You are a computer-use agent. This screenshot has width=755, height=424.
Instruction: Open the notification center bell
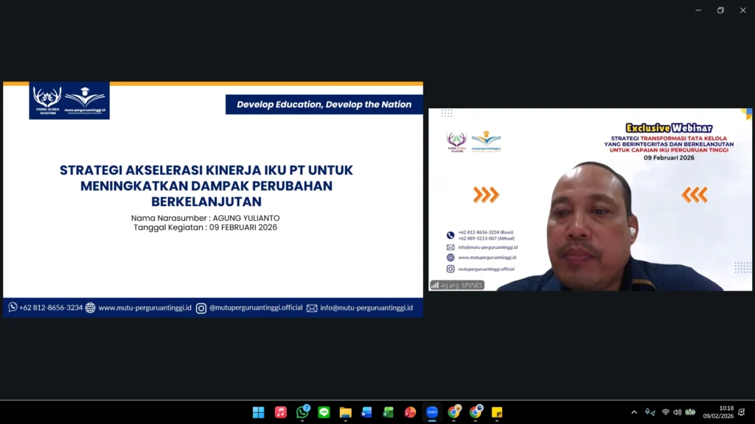(742, 412)
